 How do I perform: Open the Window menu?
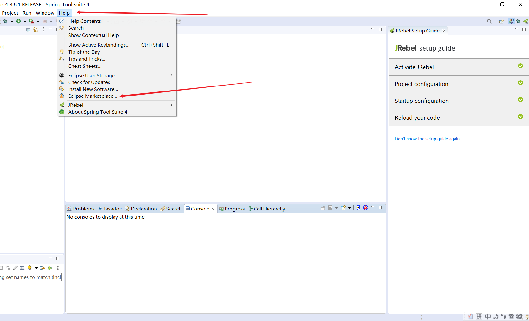pyautogui.click(x=45, y=13)
